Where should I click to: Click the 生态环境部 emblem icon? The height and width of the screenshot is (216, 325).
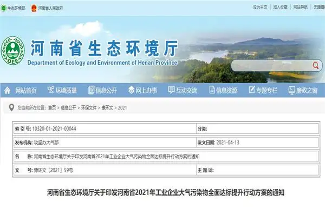coord(5,7)
